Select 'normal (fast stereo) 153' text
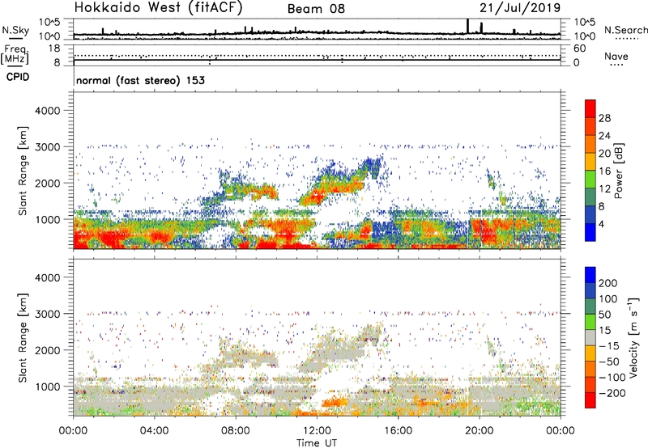This screenshot has height=448, width=648. click(140, 80)
